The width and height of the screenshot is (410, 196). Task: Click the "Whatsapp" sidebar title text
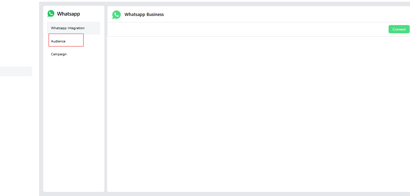tap(68, 14)
